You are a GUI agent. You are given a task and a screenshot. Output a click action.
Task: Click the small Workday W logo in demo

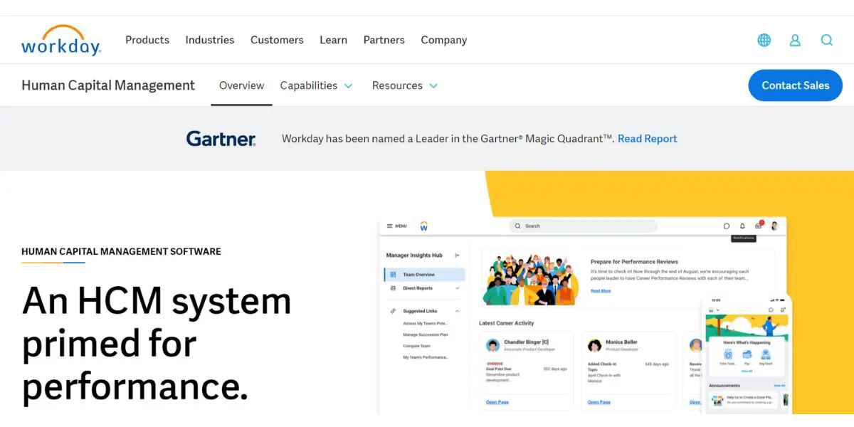click(423, 226)
